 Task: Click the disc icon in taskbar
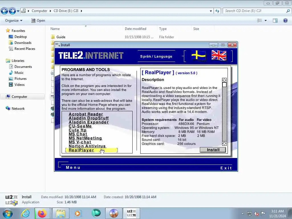[114, 213]
